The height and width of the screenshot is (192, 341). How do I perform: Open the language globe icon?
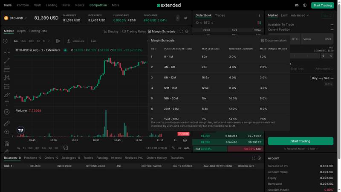[305, 5]
